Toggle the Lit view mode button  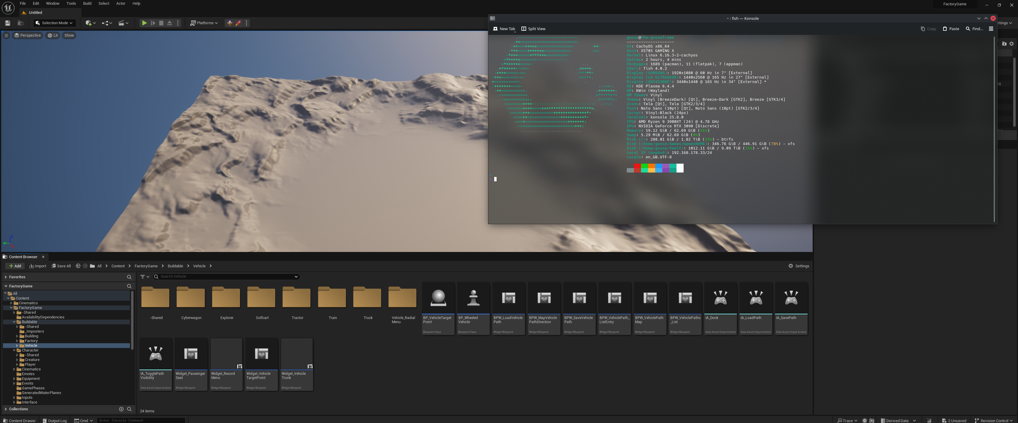coord(53,35)
